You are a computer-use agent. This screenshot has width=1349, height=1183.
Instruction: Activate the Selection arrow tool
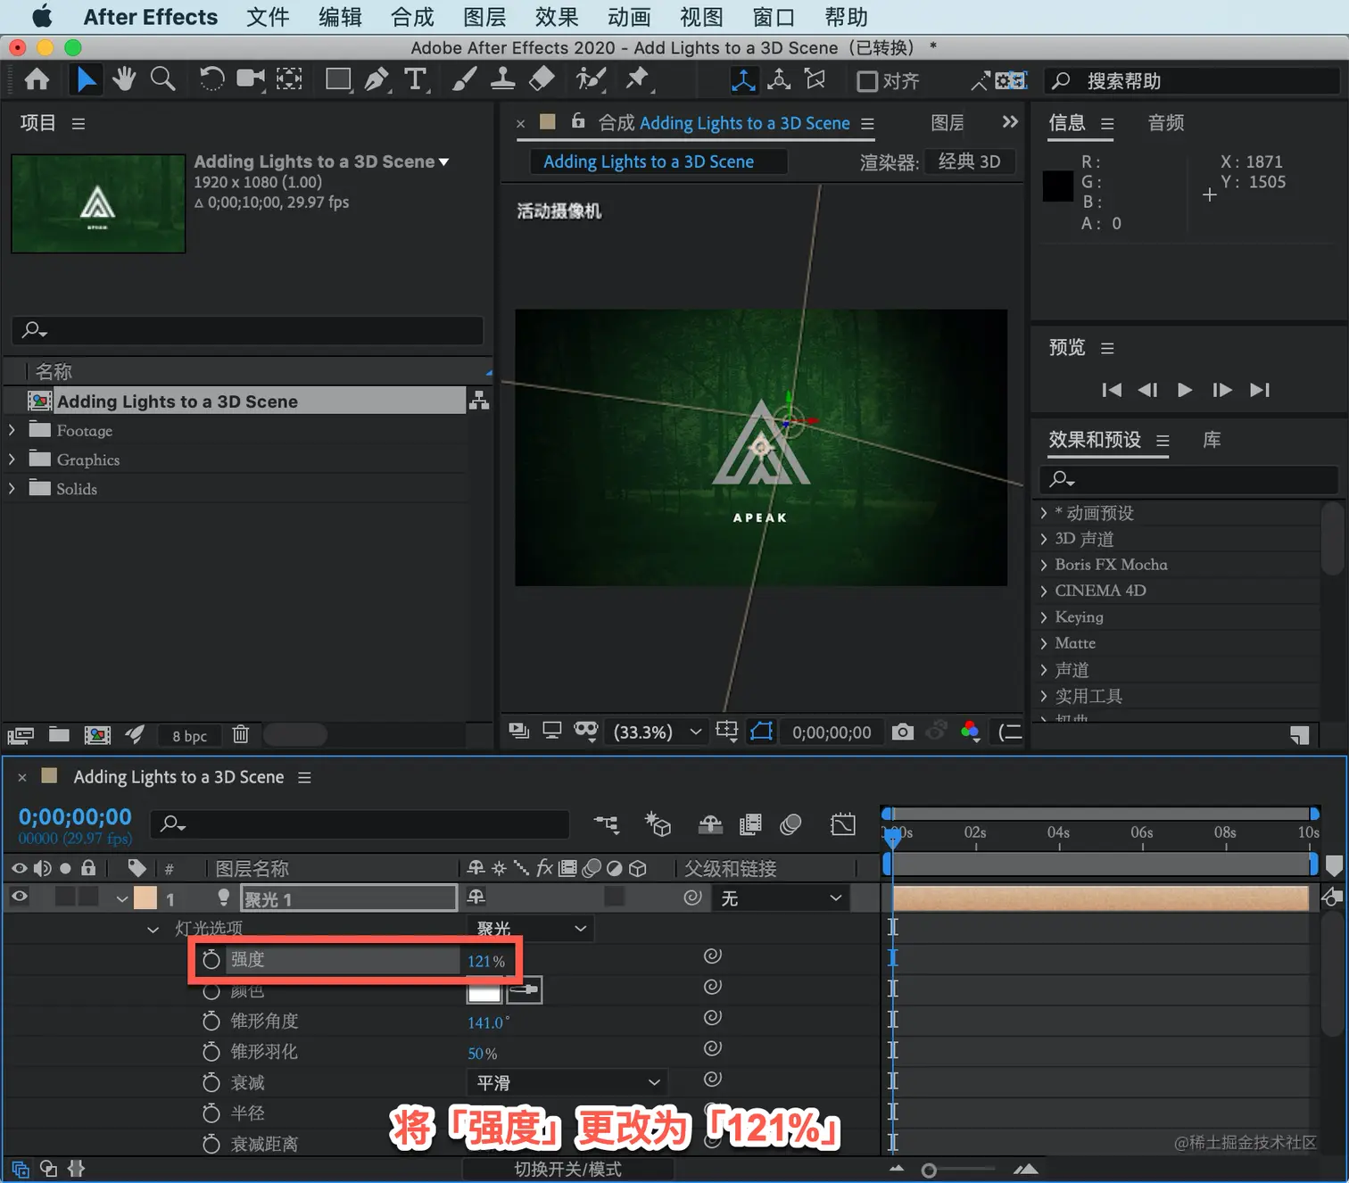pos(86,80)
